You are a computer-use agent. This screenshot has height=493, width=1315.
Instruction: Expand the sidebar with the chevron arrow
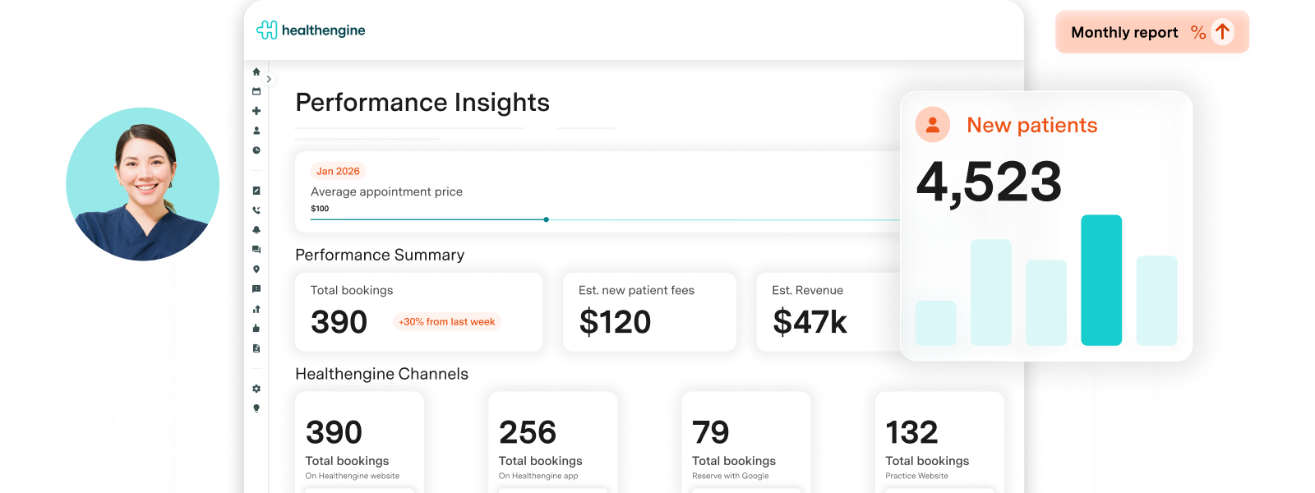(x=269, y=80)
